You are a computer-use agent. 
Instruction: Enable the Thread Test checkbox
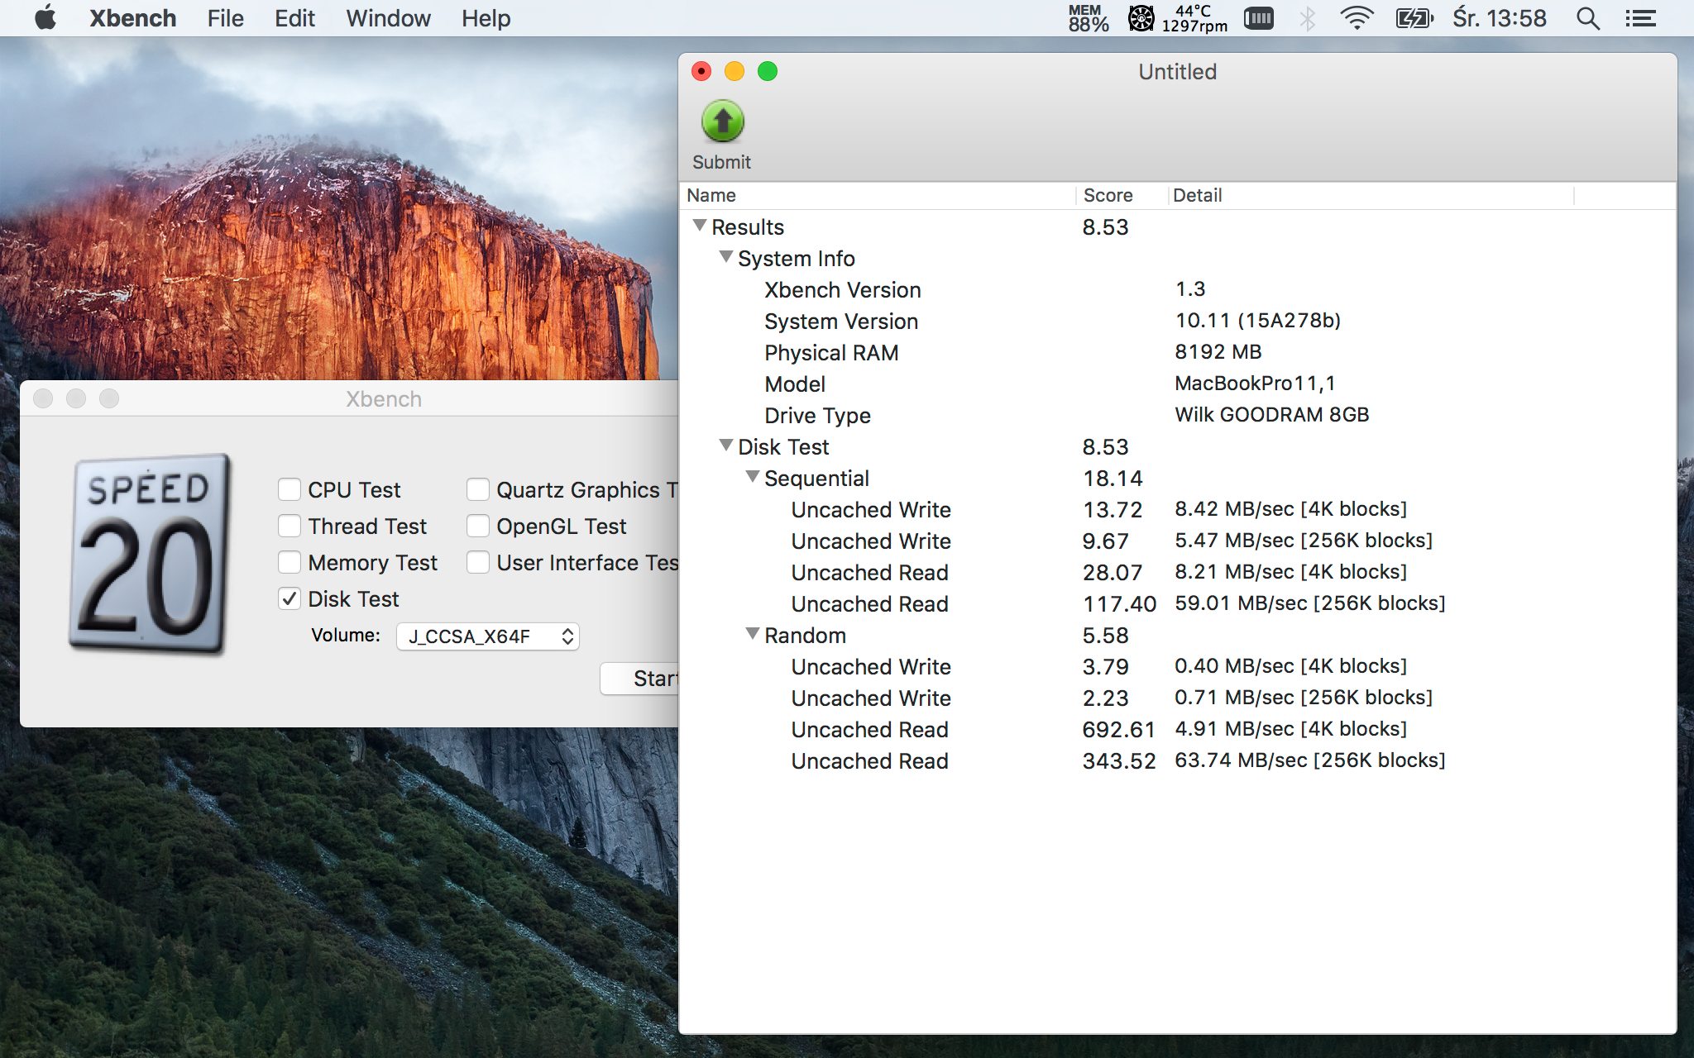pyautogui.click(x=290, y=527)
